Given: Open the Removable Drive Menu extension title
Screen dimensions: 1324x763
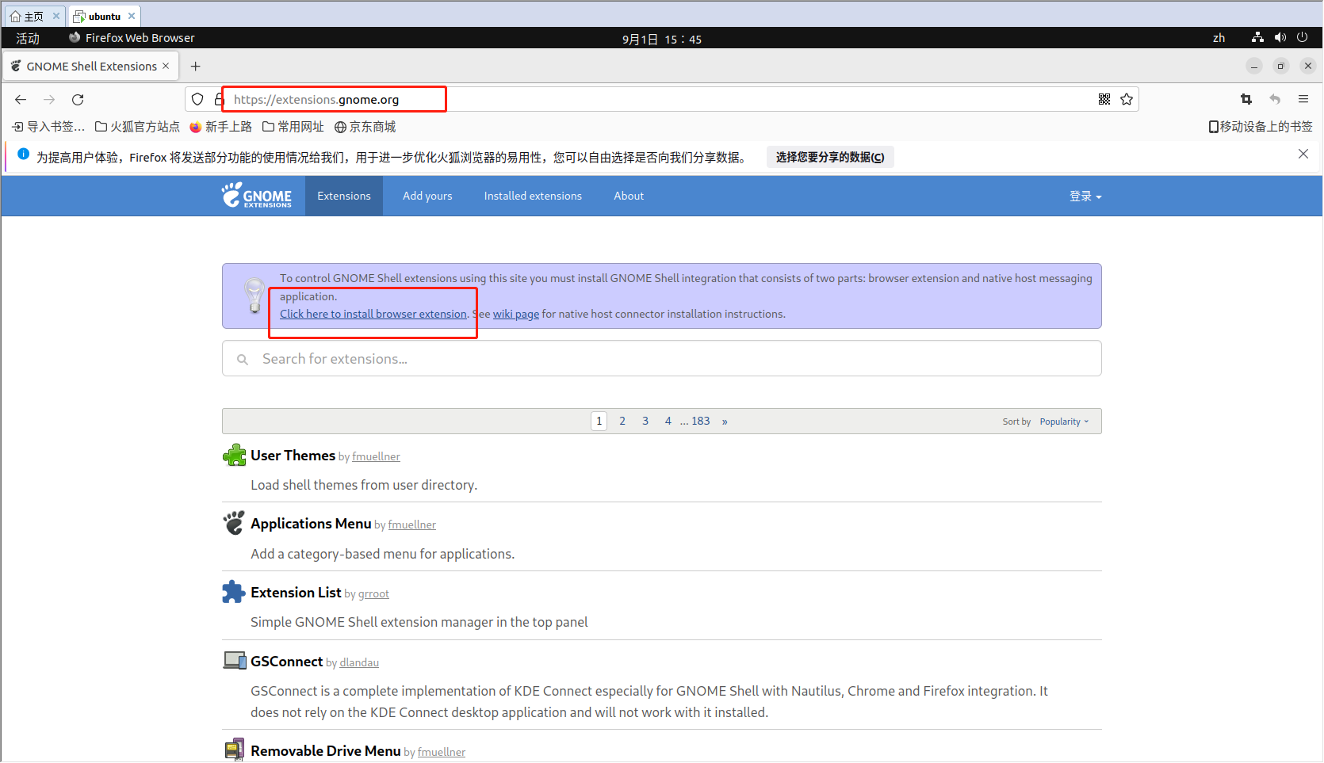Looking at the screenshot, I should 326,751.
